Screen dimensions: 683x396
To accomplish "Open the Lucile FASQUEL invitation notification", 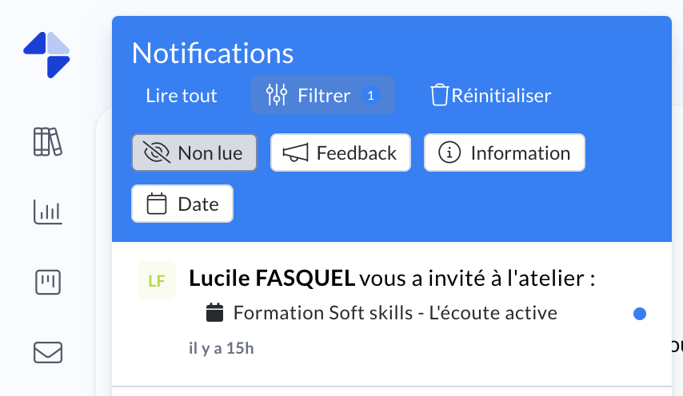I will coord(392,279).
